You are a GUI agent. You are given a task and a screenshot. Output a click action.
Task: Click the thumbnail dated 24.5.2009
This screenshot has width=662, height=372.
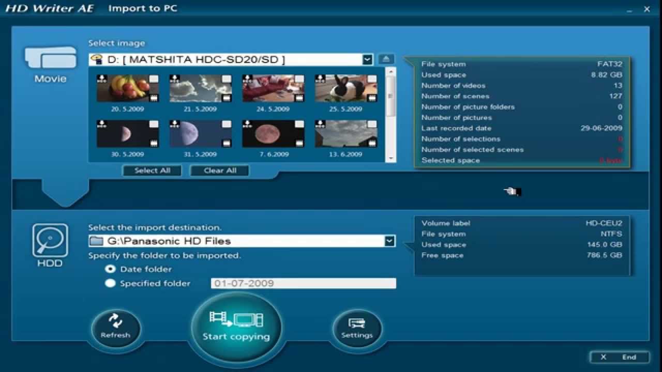pos(273,88)
